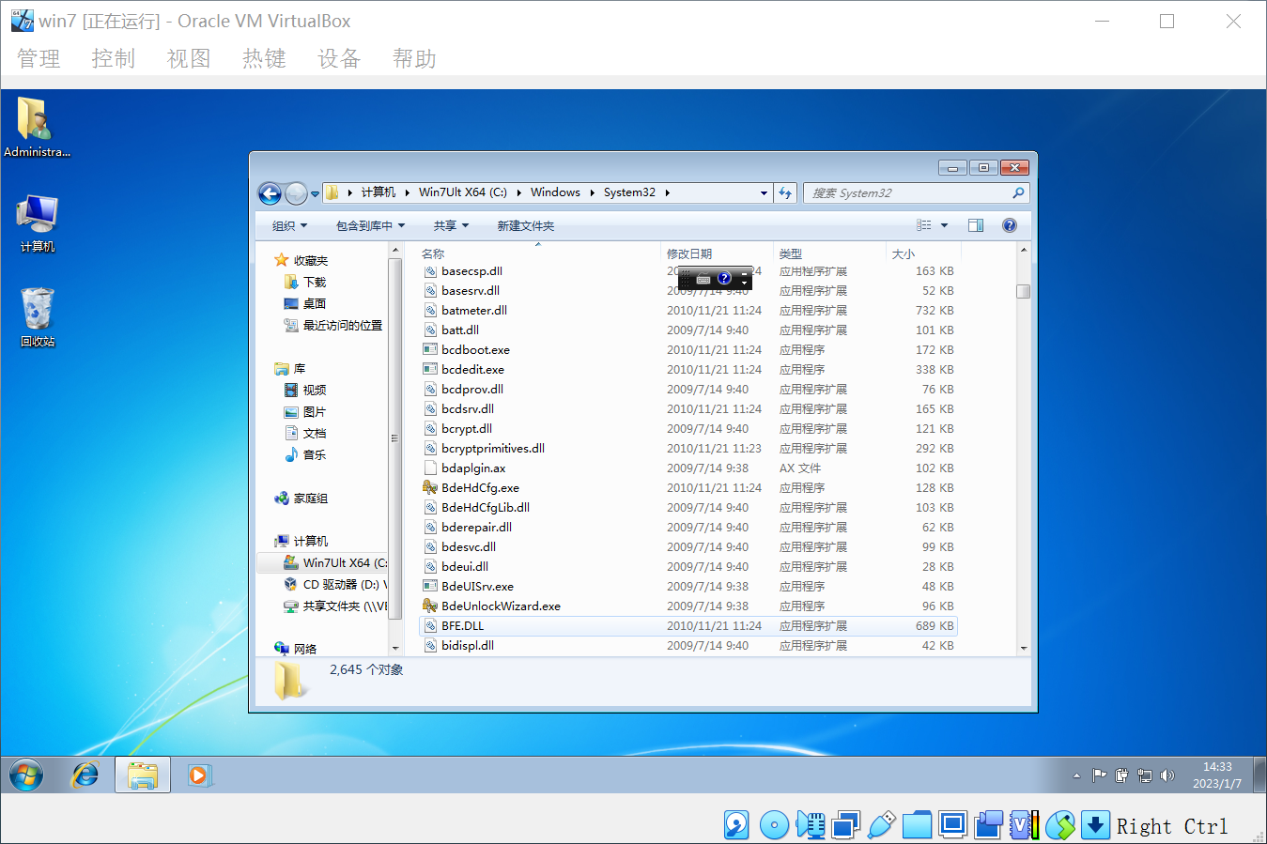Click the on-screen keyboard icon on language bar
The width and height of the screenshot is (1267, 844).
pos(703,279)
